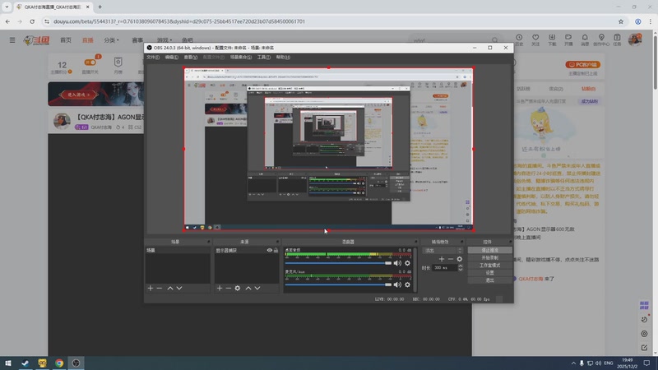Open 麦克风/Aux settings gear in mixer
This screenshot has width=658, height=370.
click(407, 284)
